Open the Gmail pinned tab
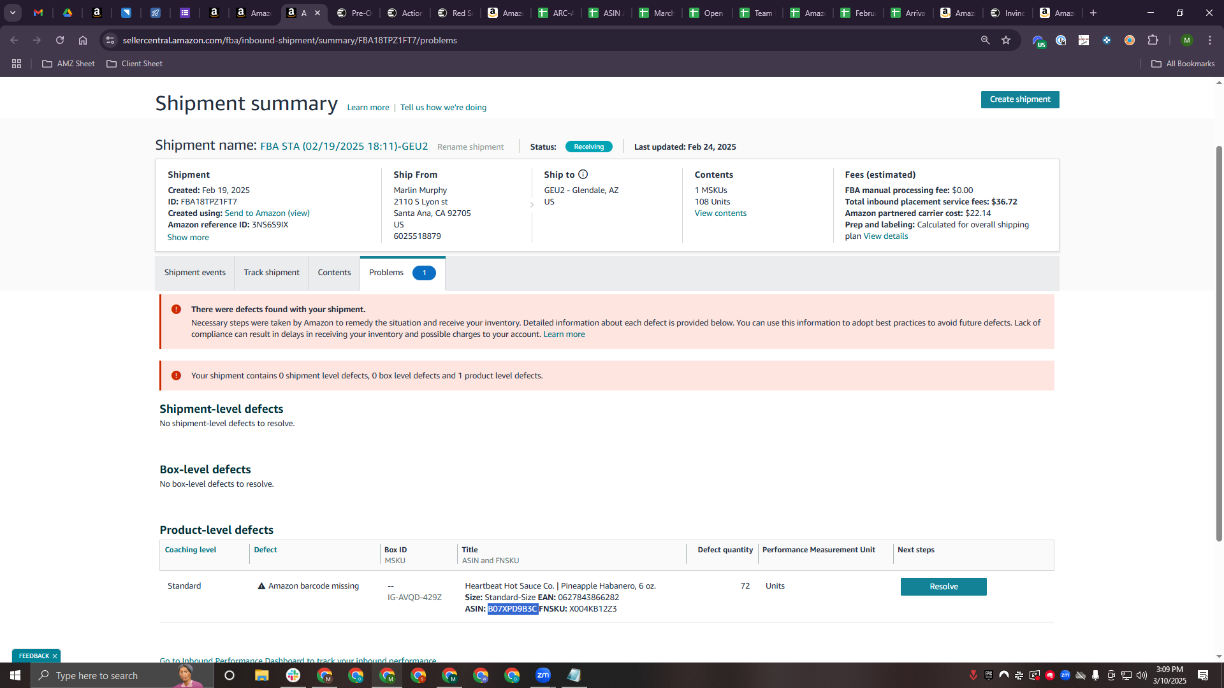 [x=38, y=13]
